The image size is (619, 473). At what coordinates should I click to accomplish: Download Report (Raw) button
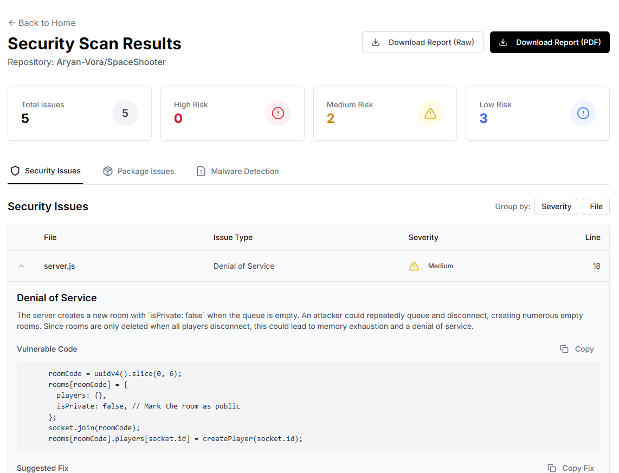422,42
